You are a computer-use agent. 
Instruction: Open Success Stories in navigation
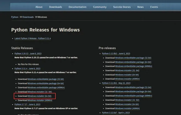pyautogui.click(x=122, y=7)
